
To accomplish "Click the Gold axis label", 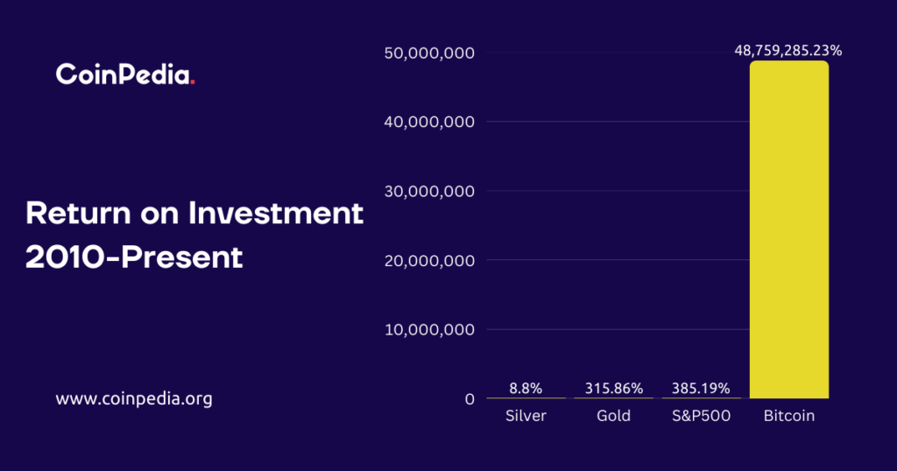I will 613,416.
